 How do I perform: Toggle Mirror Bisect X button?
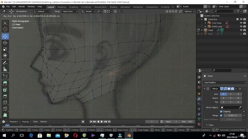224,98
